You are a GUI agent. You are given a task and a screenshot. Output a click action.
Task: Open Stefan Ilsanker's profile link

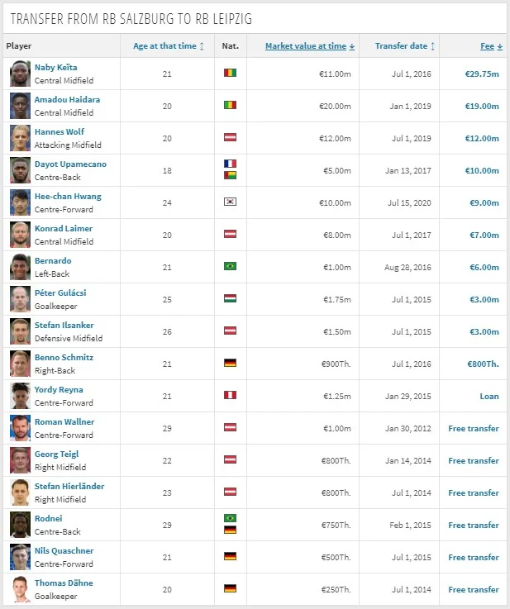tap(64, 326)
